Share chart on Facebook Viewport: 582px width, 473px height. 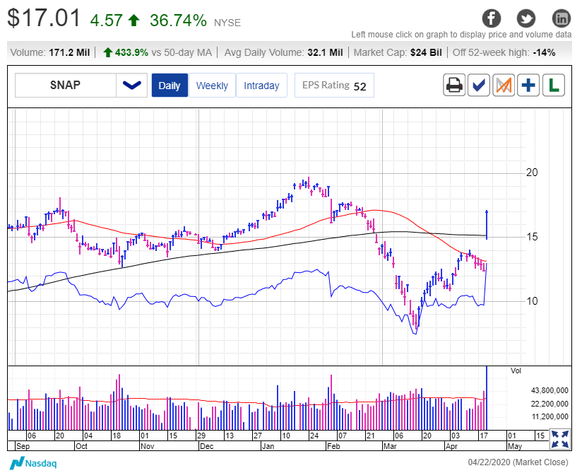492,18
